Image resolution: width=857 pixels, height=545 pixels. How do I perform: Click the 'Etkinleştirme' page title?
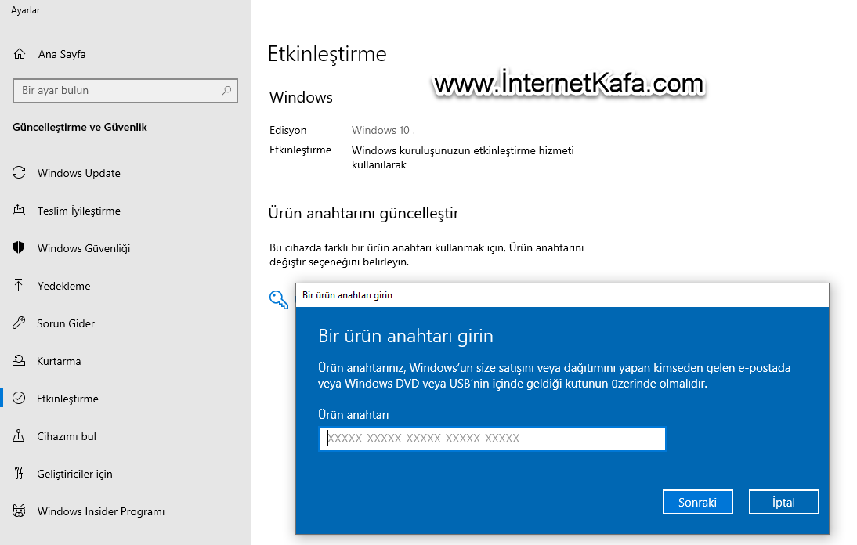327,54
